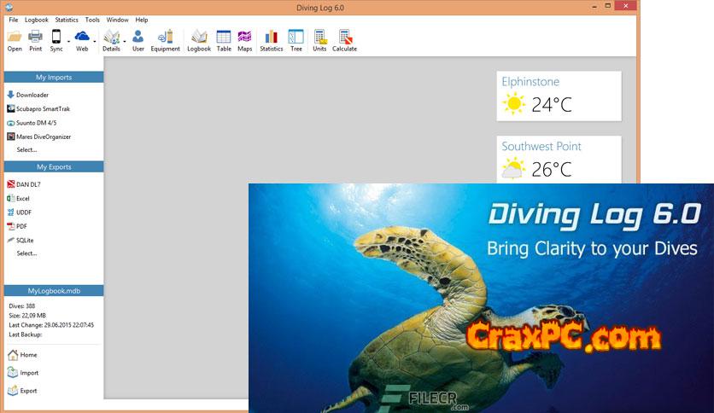Expand the Details dropdown arrow

[124, 39]
